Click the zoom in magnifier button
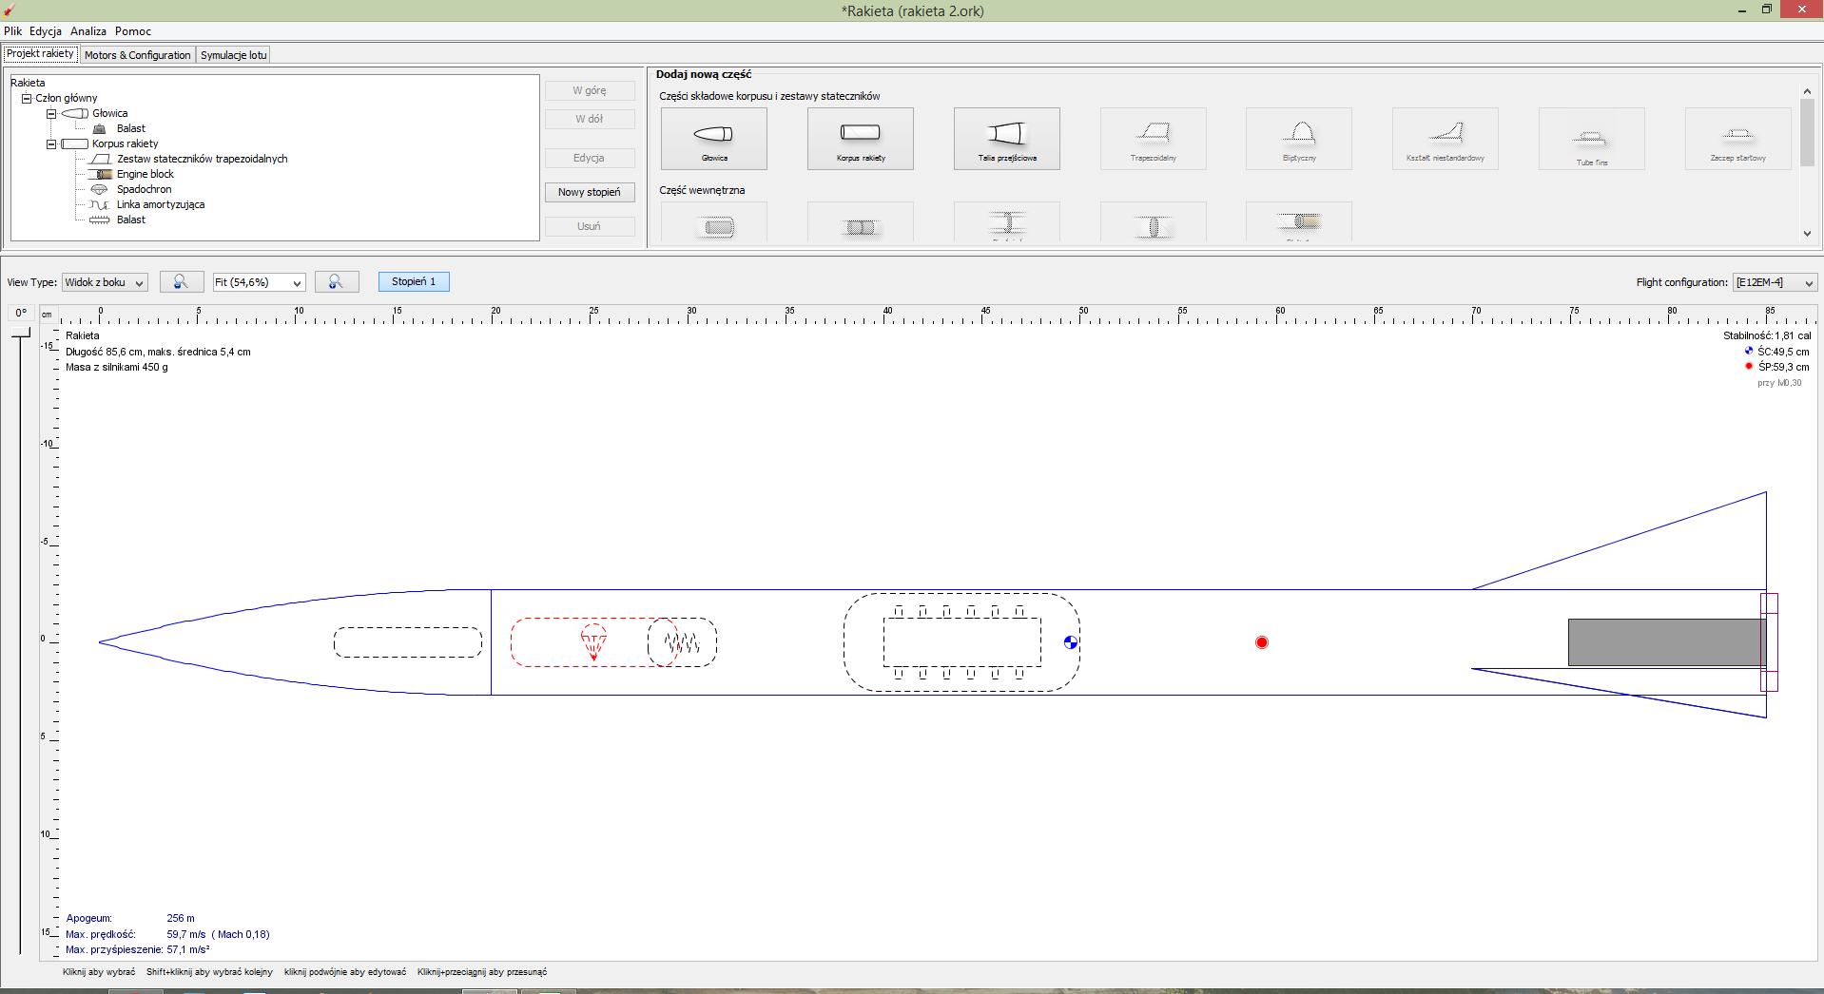Screen dimensions: 1824x994 point(337,282)
